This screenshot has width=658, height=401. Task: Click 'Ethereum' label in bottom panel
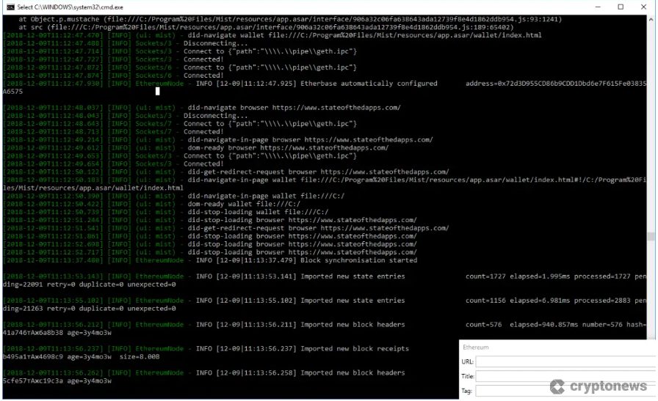click(x=476, y=347)
